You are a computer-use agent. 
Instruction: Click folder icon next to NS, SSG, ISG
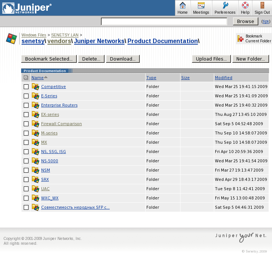[35, 152]
